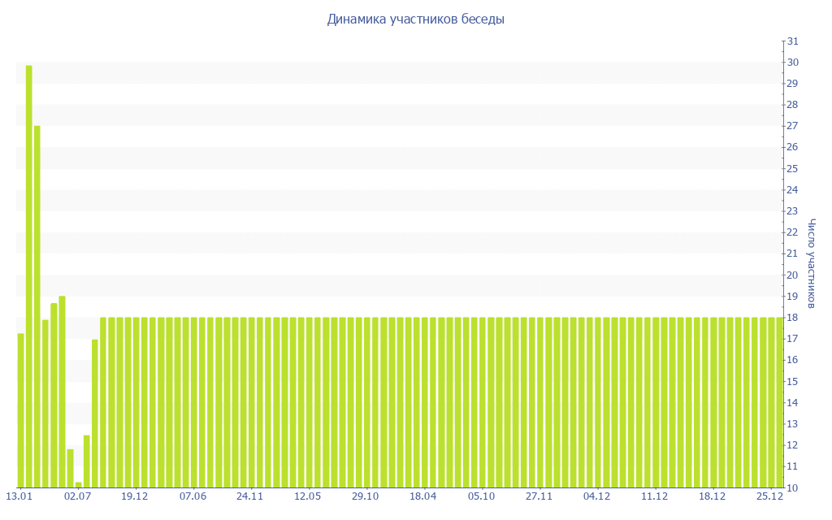Click the 25.12 date label
The height and width of the screenshot is (520, 832).
769,496
